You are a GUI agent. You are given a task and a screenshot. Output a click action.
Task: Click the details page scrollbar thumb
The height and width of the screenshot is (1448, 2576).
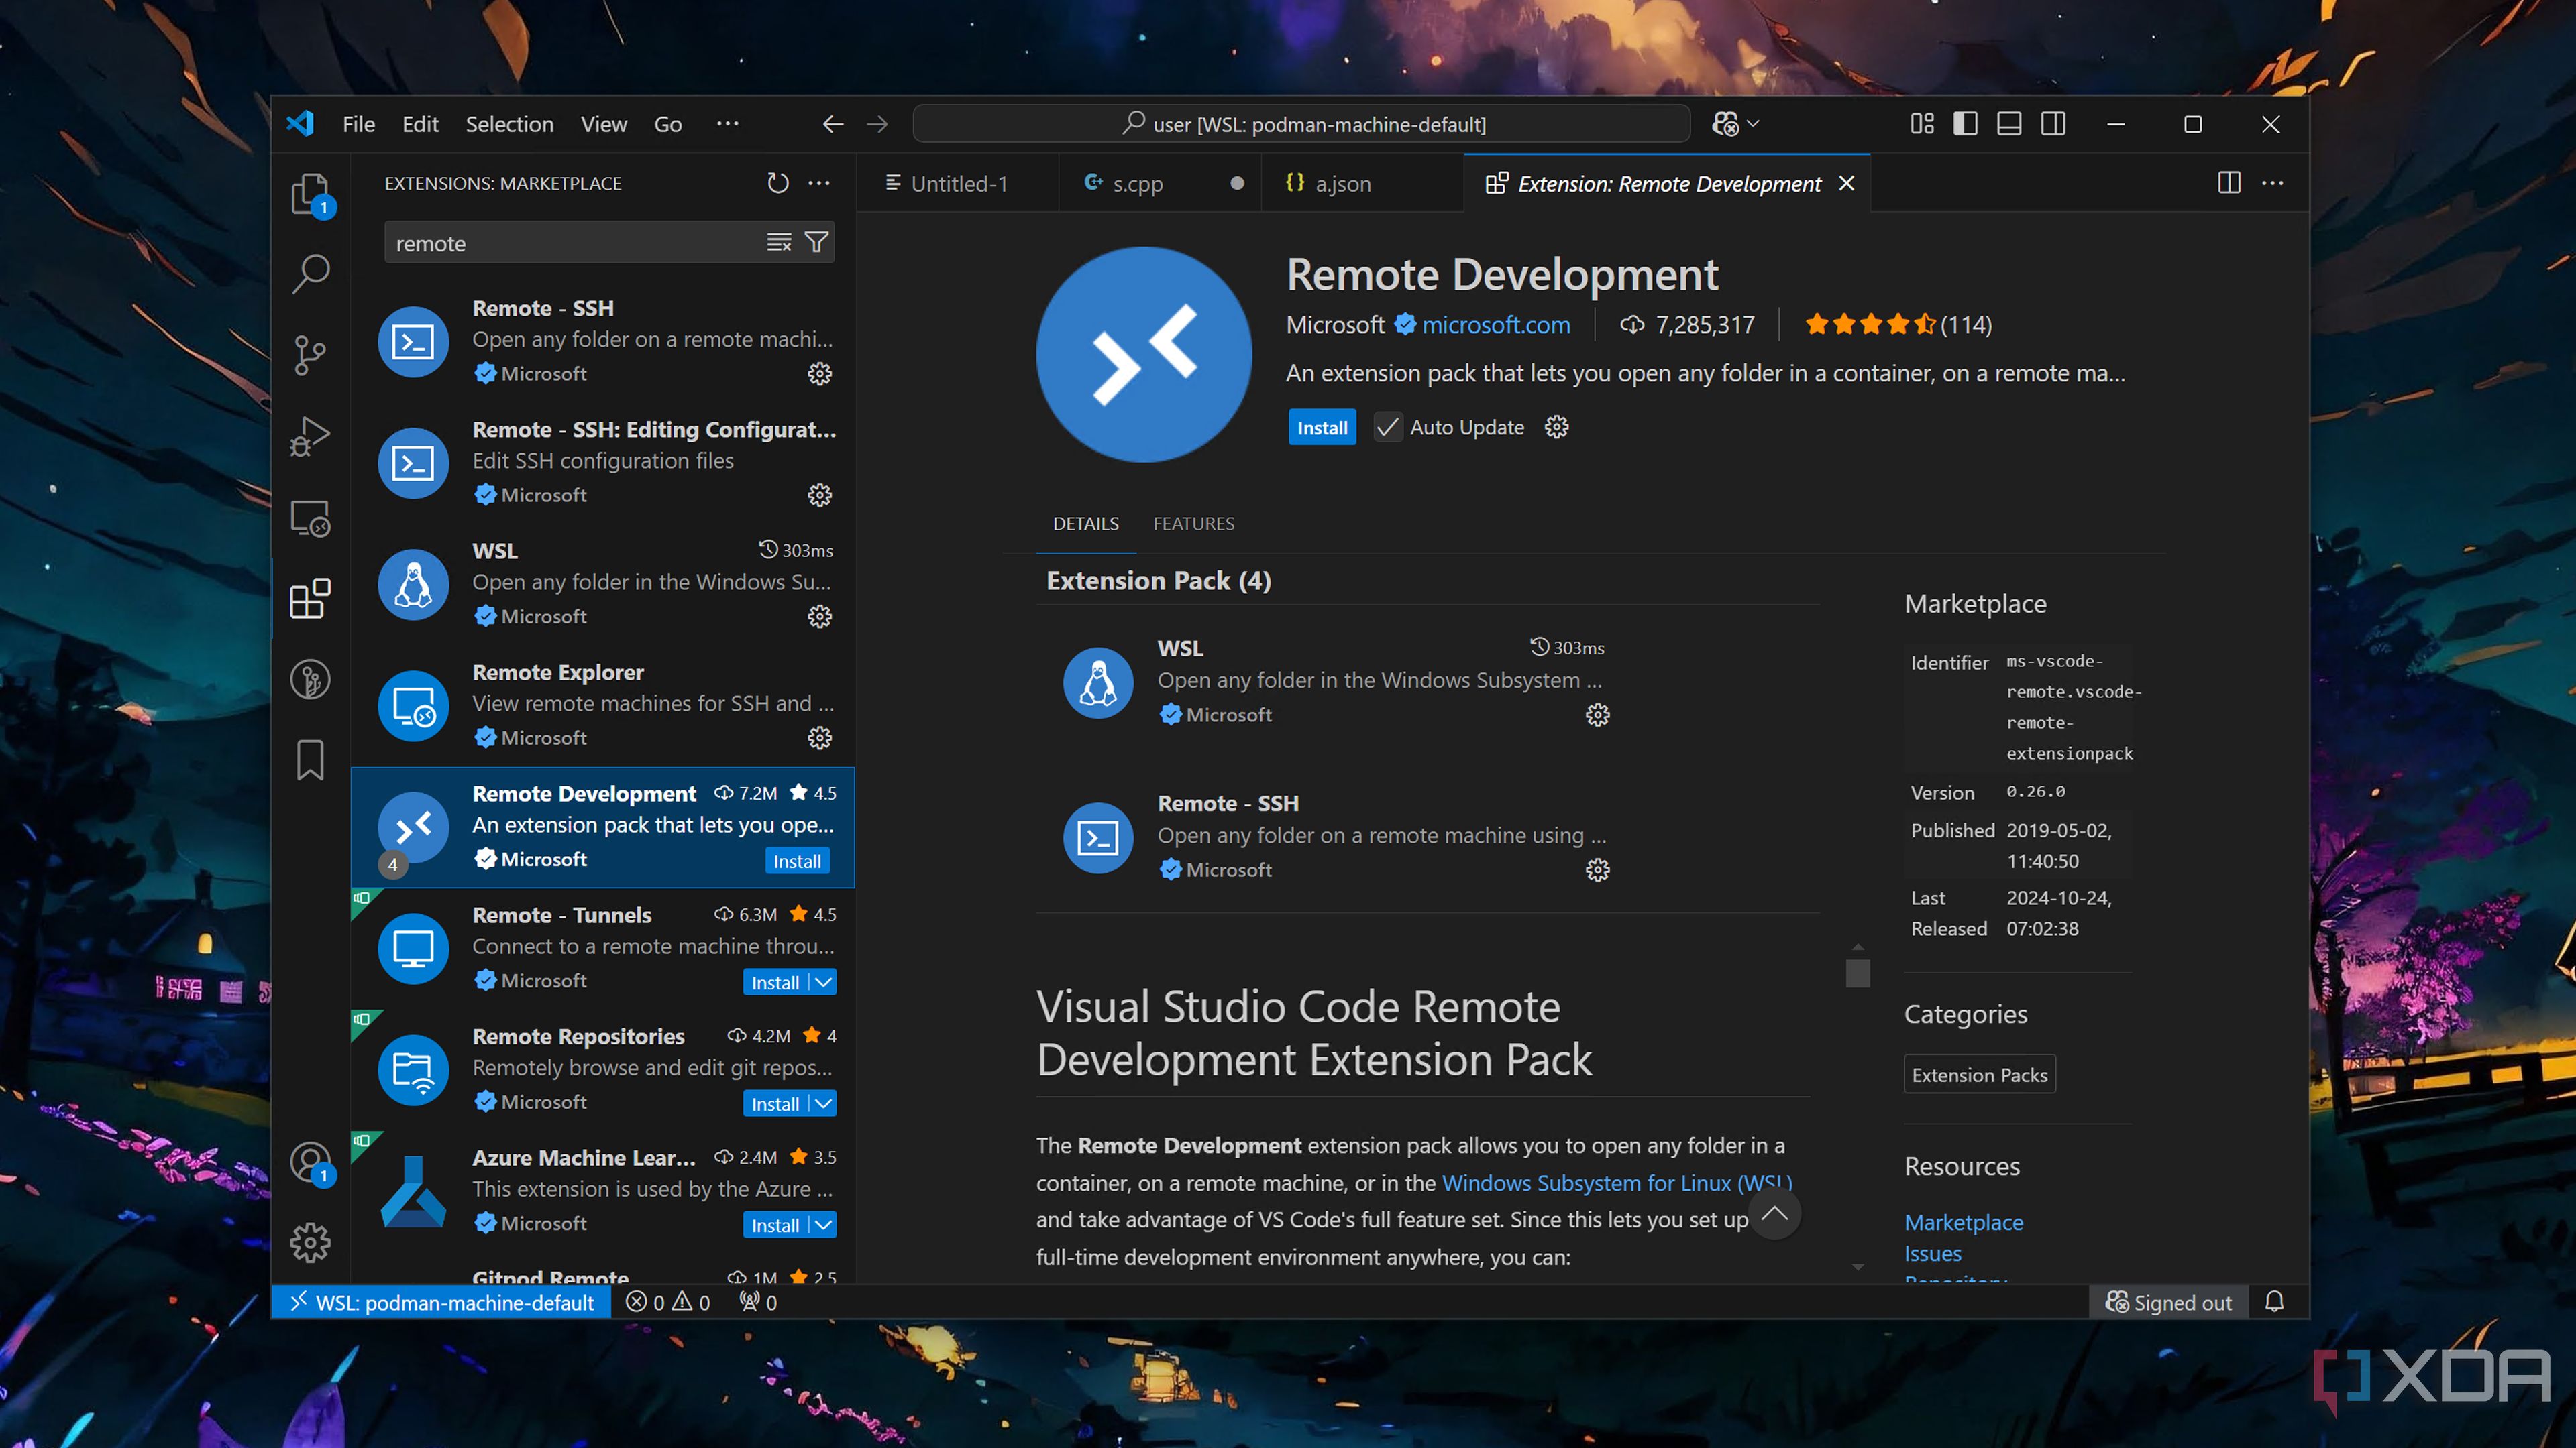tap(1857, 972)
